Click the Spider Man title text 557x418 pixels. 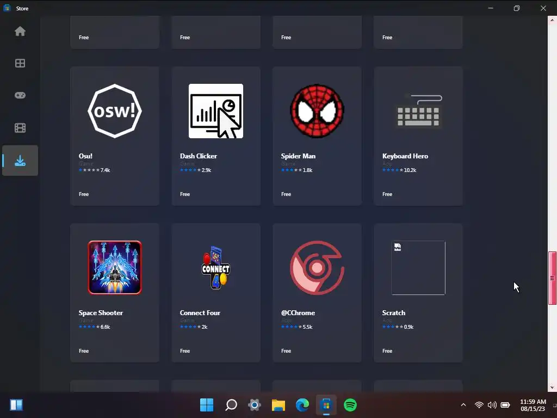[298, 156]
